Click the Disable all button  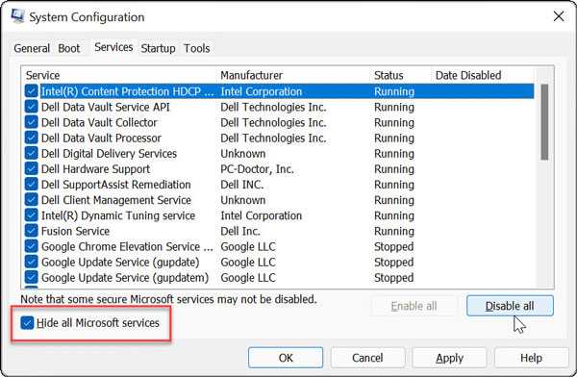[510, 306]
